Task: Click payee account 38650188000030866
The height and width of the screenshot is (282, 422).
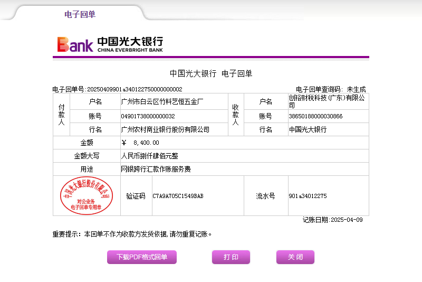Action: 315,116
